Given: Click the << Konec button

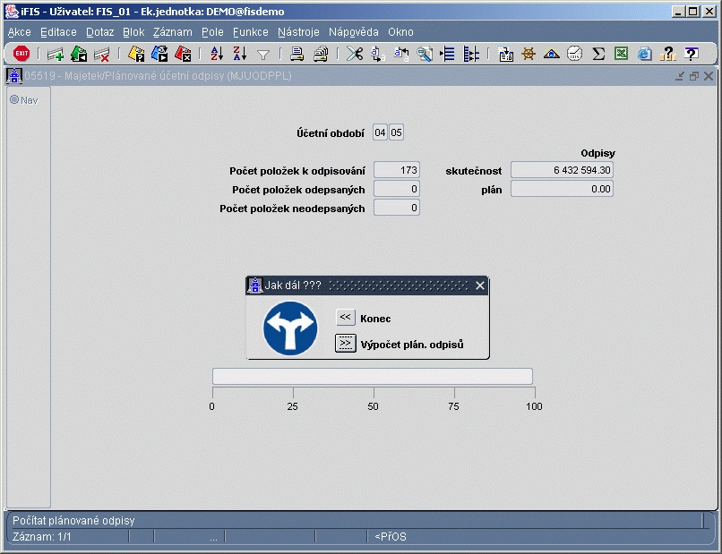Looking at the screenshot, I should (346, 318).
